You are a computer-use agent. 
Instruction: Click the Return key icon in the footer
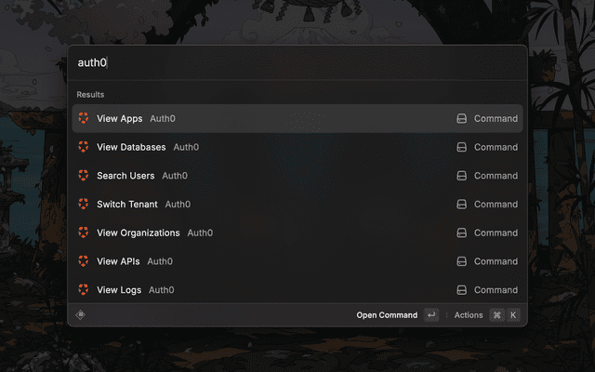coord(431,315)
